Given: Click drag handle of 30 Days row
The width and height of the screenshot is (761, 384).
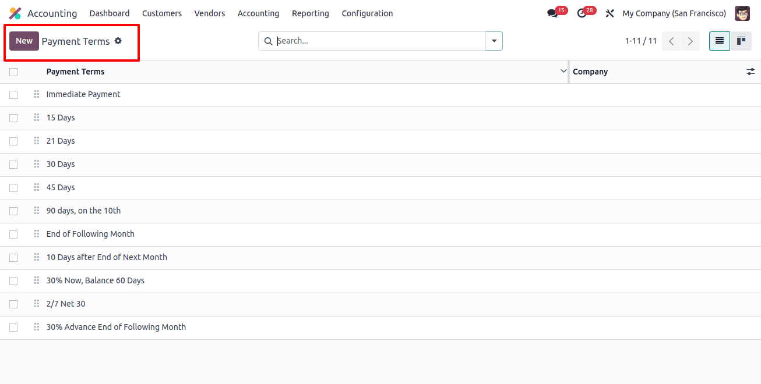Looking at the screenshot, I should click(x=37, y=164).
